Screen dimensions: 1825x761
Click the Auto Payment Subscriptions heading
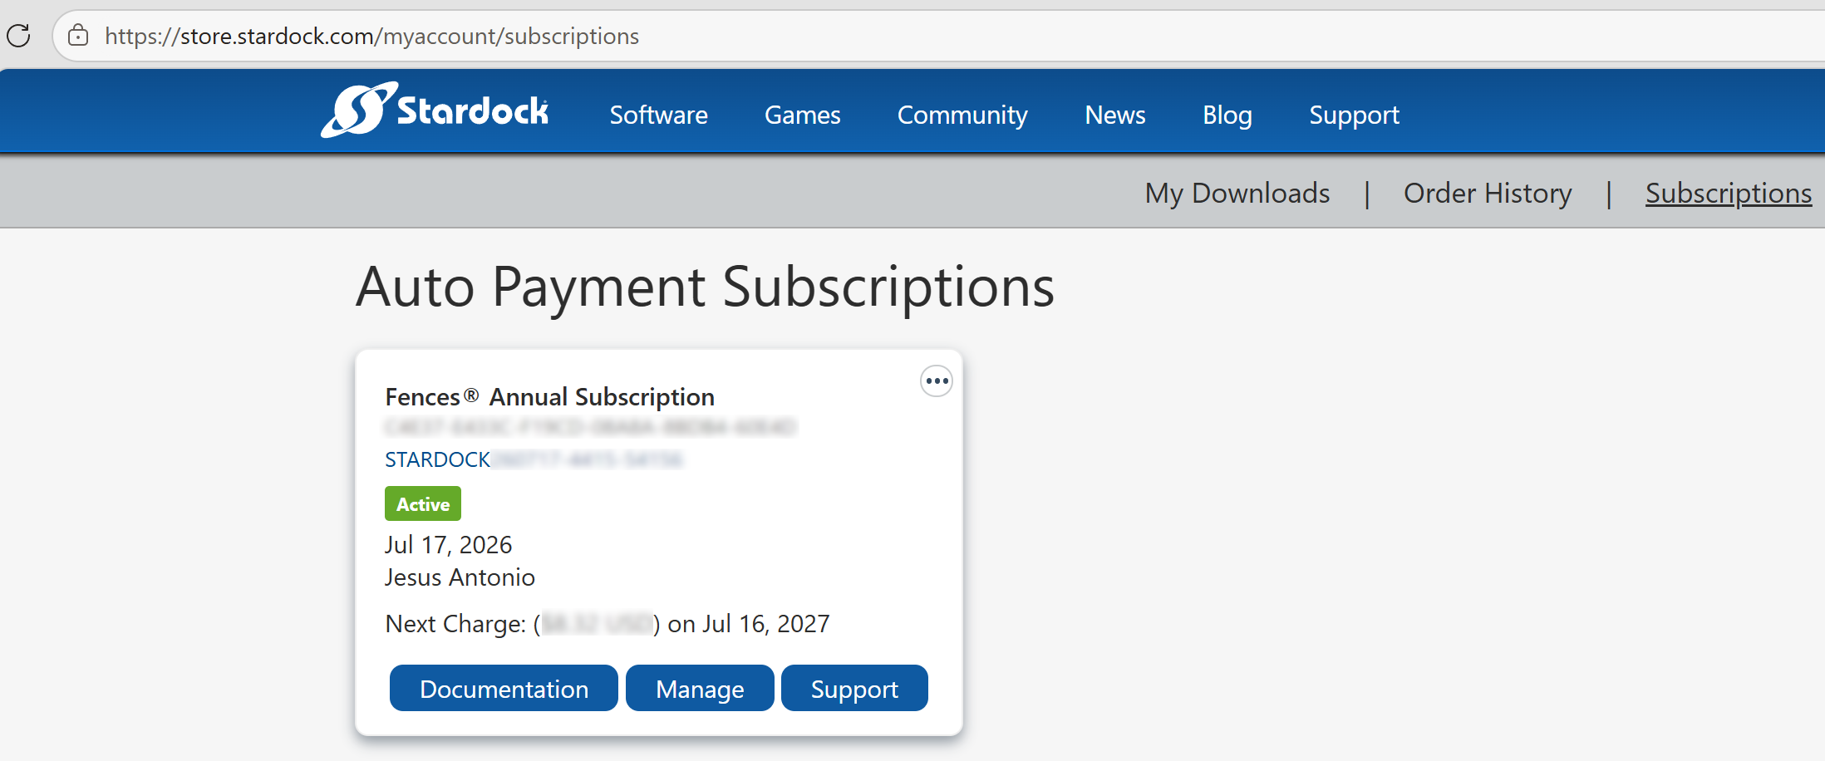point(706,287)
